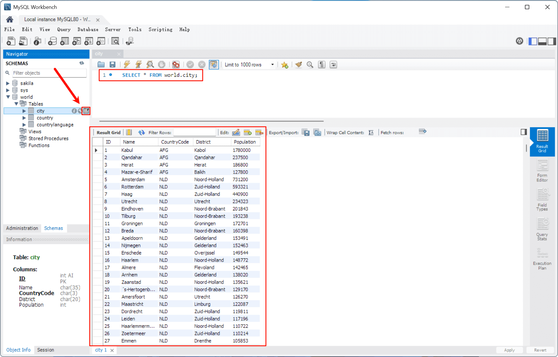The width and height of the screenshot is (558, 357).
Task: Toggle left sidebar visibility
Action: [533, 41]
